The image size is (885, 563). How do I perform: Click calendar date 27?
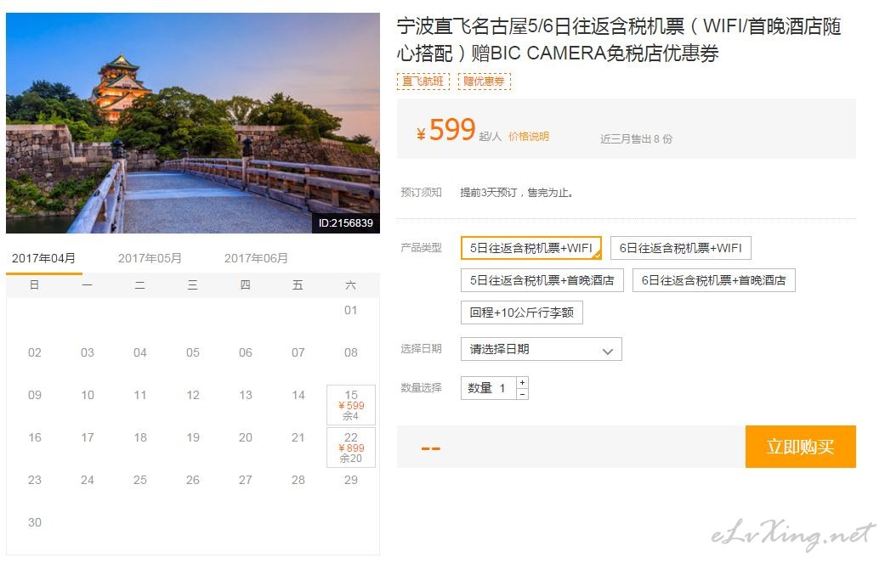pyautogui.click(x=245, y=480)
